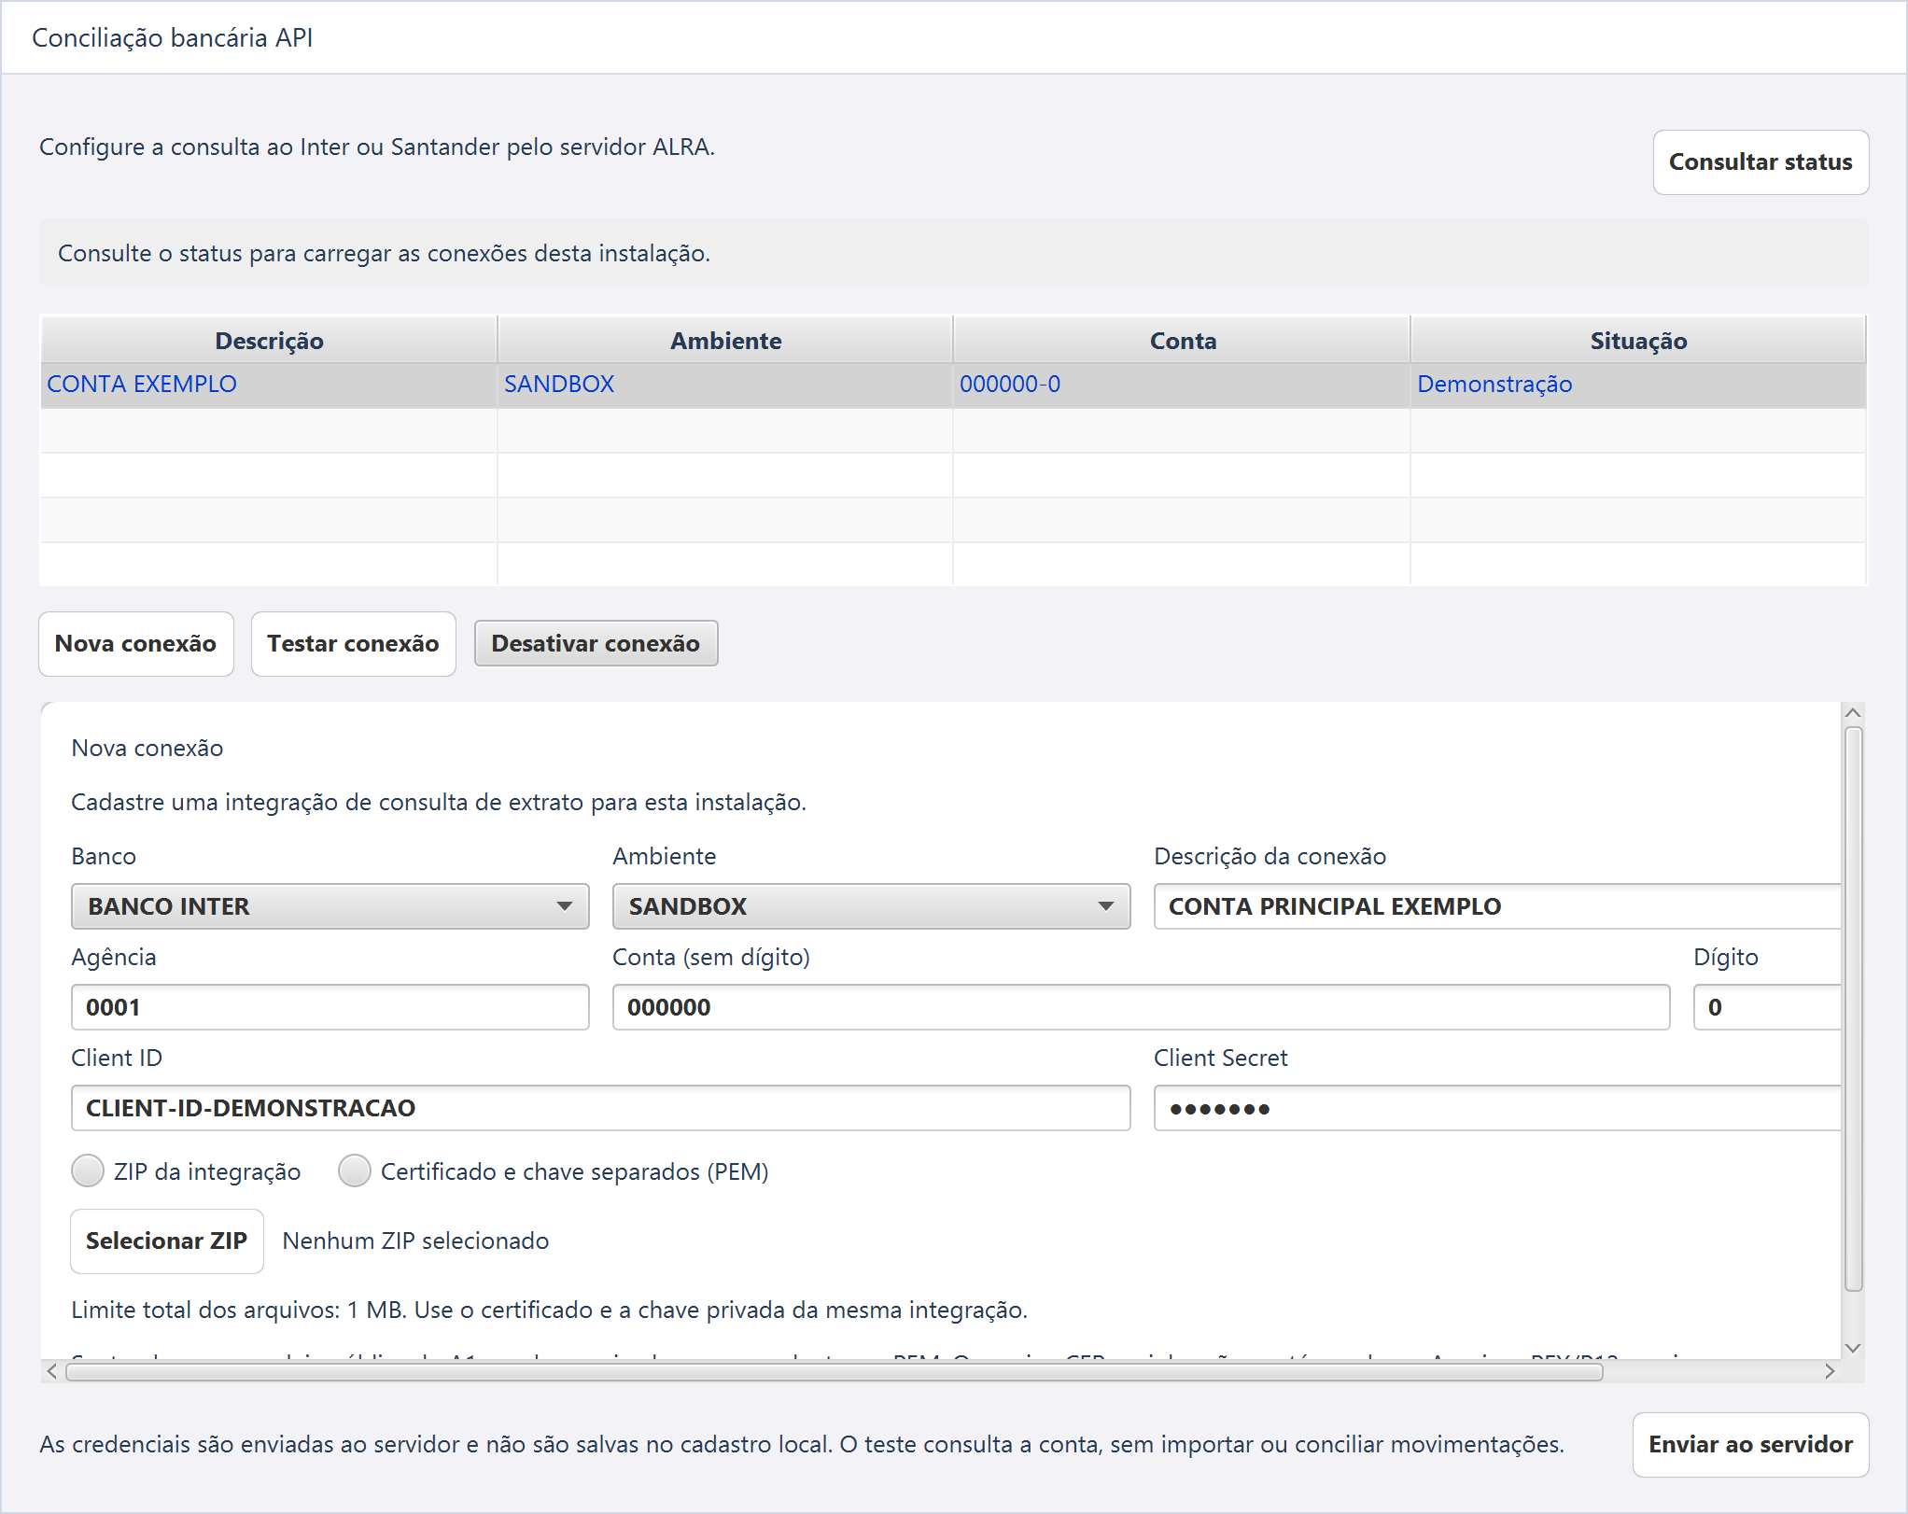Click the Demonstração status cell

coord(1638,385)
